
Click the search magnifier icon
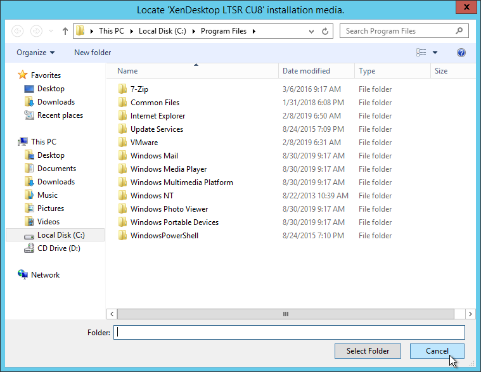coord(459,30)
